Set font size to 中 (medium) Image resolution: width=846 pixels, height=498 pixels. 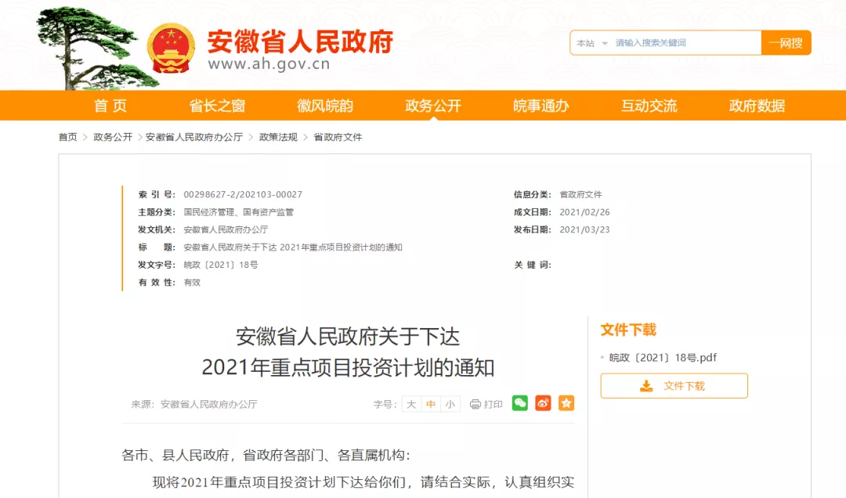pos(431,404)
